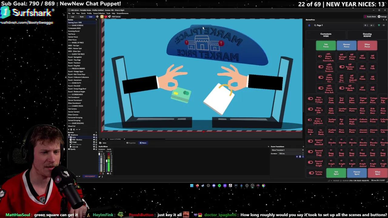This screenshot has width=388, height=218.
Task: Click the Add Canvas button
Action: (116, 17)
